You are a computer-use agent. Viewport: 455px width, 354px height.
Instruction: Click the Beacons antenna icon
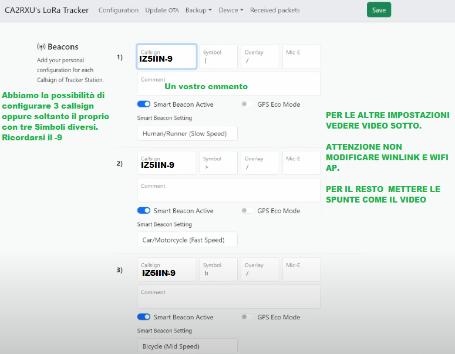click(41, 47)
